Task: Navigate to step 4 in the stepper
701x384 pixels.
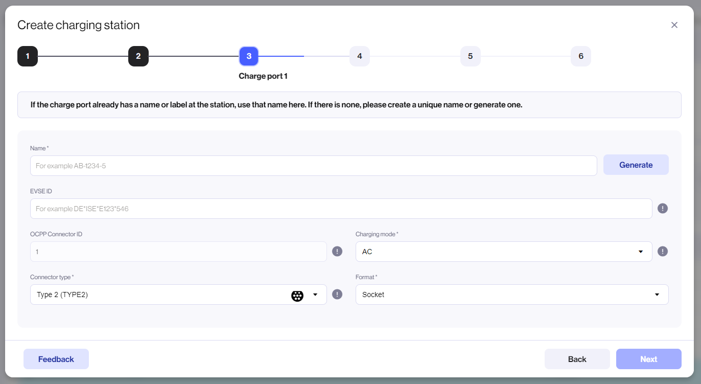Action: (360, 56)
